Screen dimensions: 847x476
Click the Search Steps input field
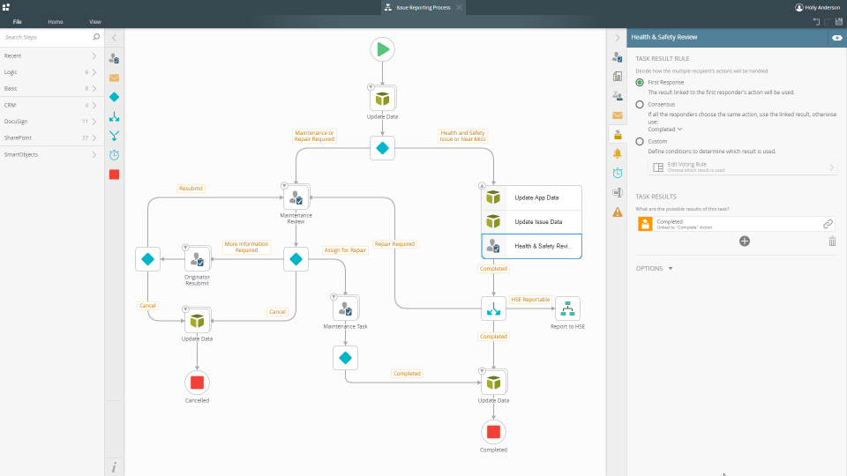[47, 37]
